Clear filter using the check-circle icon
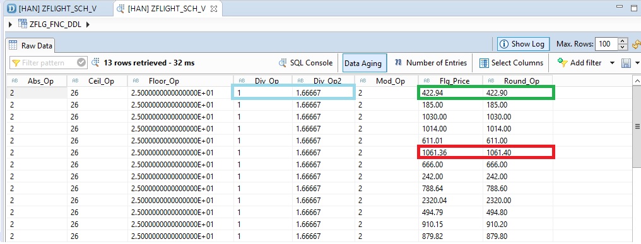Viewport: 641px width, 244px height. [82, 62]
